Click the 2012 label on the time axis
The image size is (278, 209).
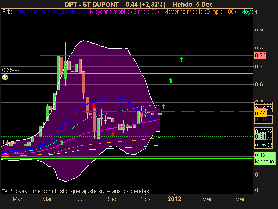174,199
